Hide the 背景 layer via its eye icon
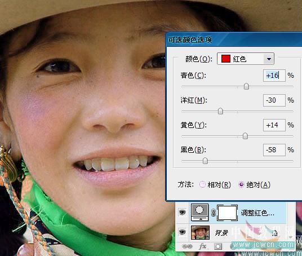The height and width of the screenshot is (256, 302). (183, 232)
